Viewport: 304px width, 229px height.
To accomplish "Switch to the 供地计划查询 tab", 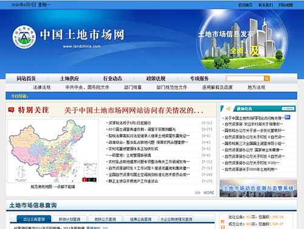I will [x=69, y=219].
